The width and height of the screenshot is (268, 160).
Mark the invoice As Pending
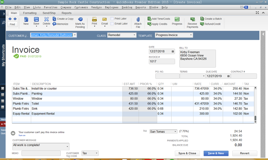coord(80,23)
